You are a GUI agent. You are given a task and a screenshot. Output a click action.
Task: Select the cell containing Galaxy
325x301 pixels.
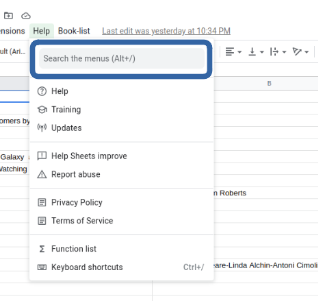click(x=14, y=157)
